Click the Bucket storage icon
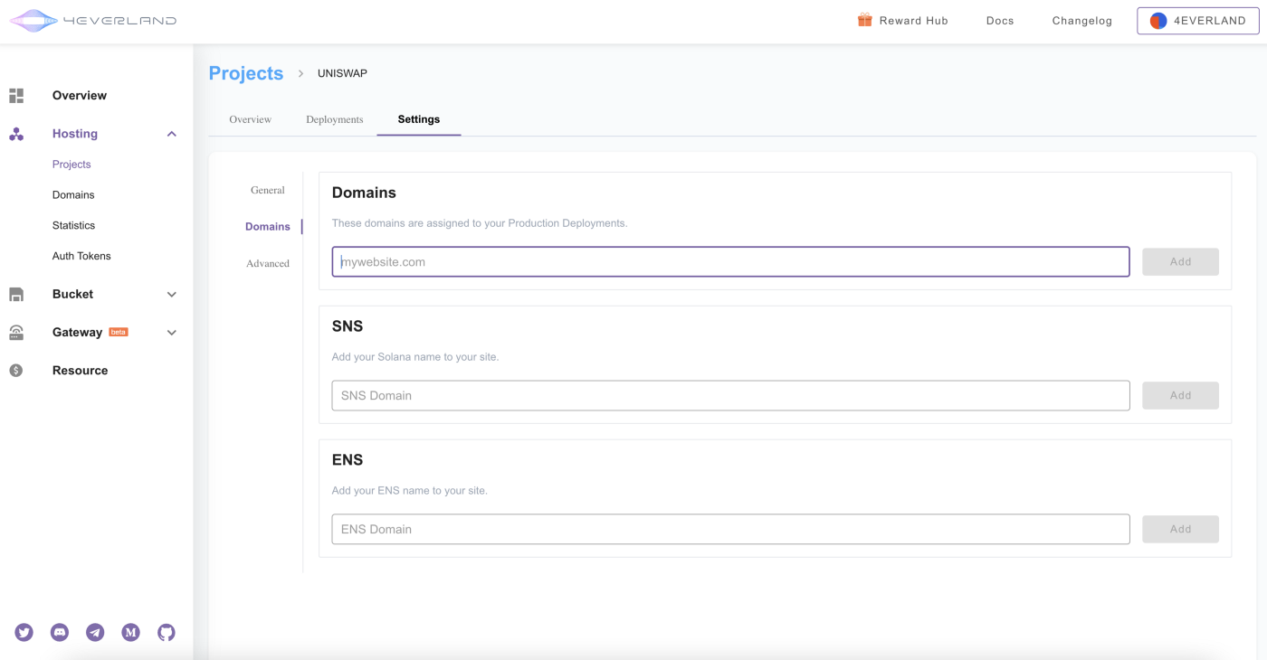Screen dimensions: 1267x660 (16, 294)
